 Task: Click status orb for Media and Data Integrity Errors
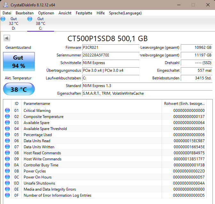tap(7, 189)
